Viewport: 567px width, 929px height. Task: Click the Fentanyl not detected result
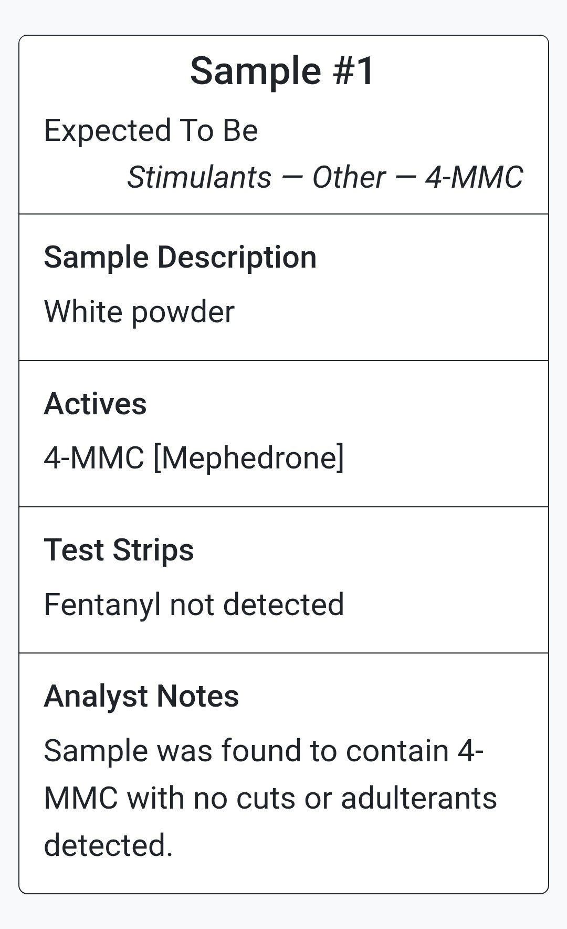(194, 604)
